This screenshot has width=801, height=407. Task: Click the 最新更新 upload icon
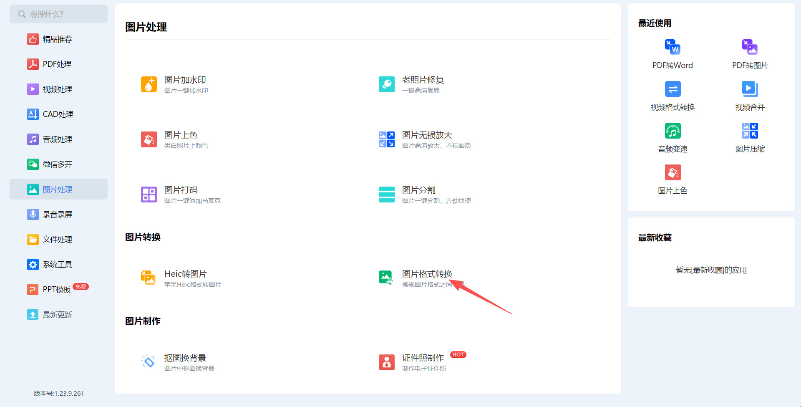[x=33, y=314]
